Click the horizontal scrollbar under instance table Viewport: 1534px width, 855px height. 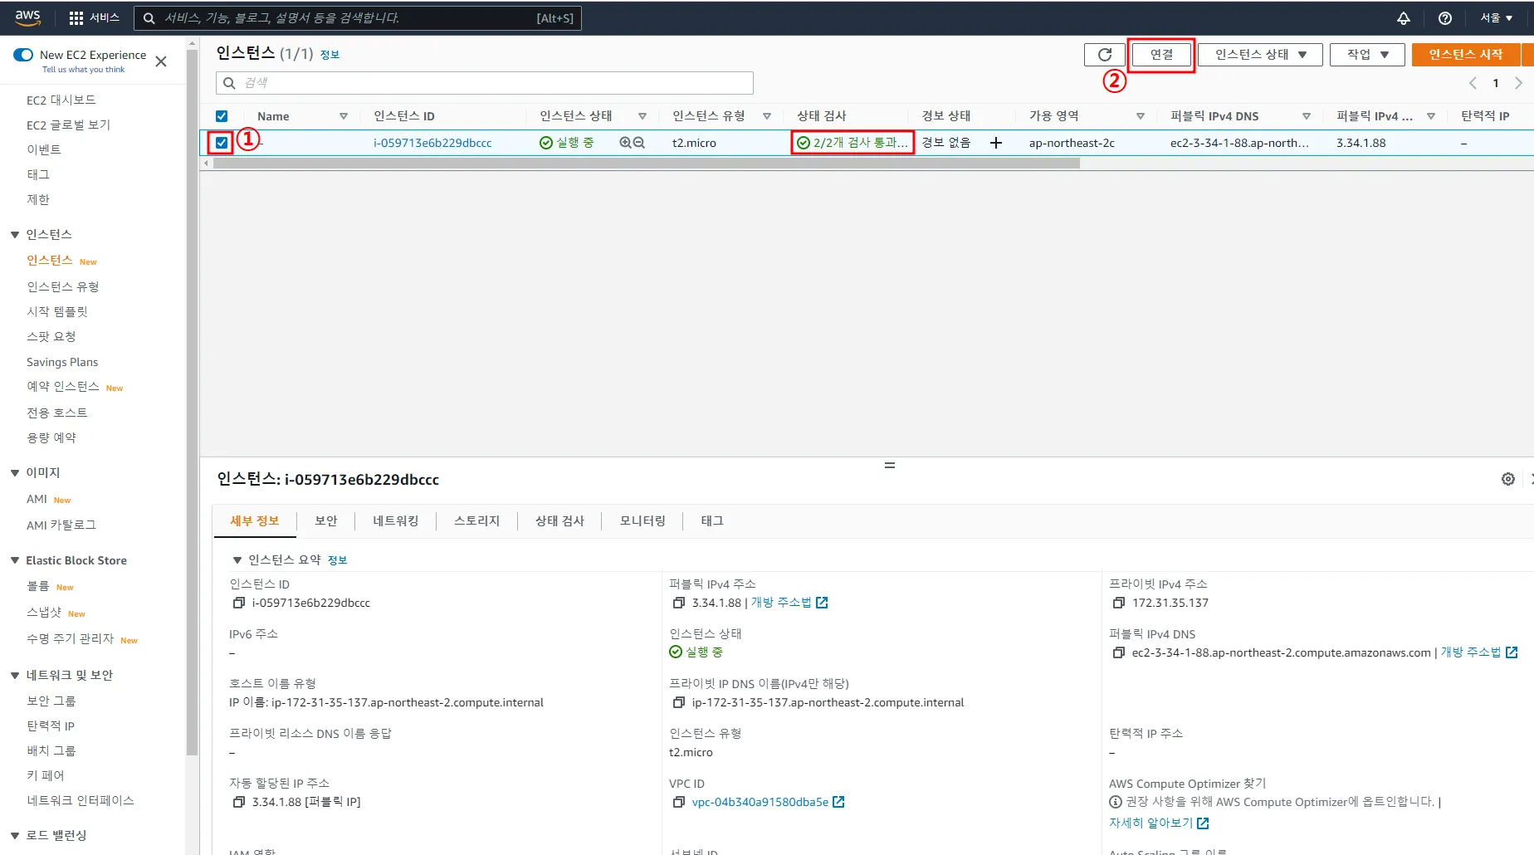[646, 164]
